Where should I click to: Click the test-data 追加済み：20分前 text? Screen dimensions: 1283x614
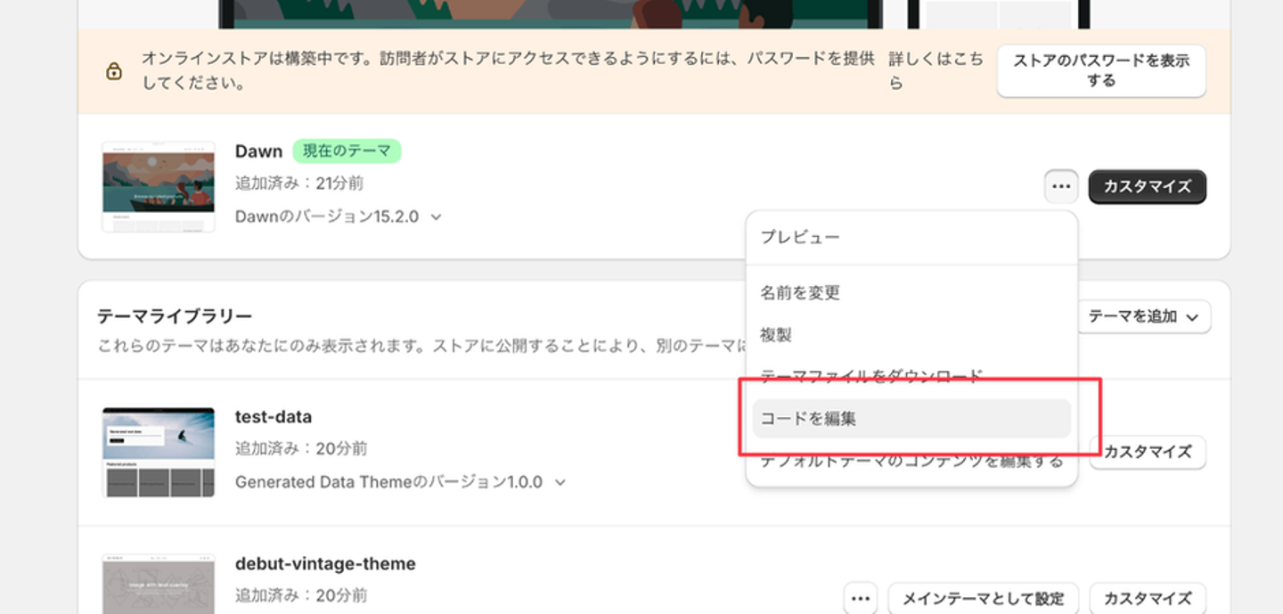pyautogui.click(x=301, y=448)
